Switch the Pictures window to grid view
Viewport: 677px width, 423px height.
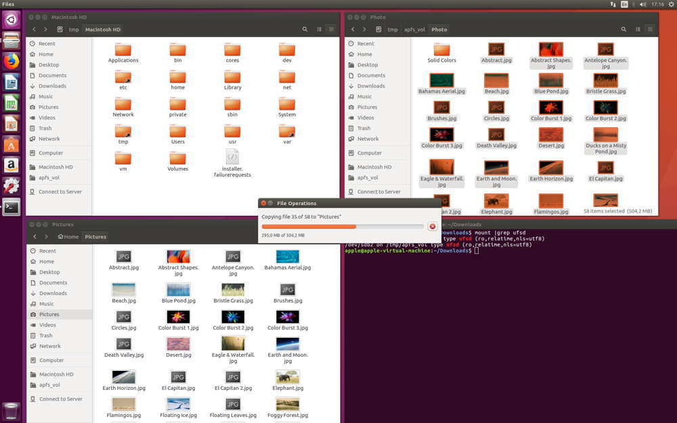[x=330, y=236]
